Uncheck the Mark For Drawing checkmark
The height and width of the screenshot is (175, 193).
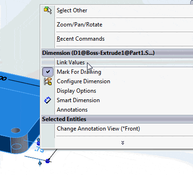(48, 72)
